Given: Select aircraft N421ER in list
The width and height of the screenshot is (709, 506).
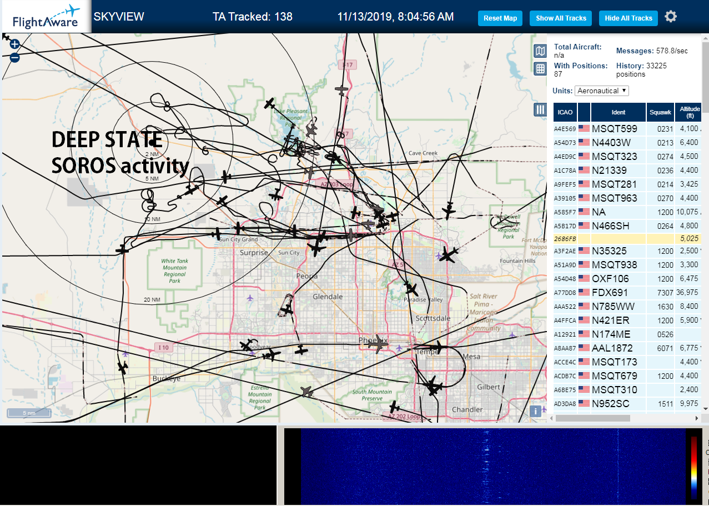Looking at the screenshot, I should point(627,320).
